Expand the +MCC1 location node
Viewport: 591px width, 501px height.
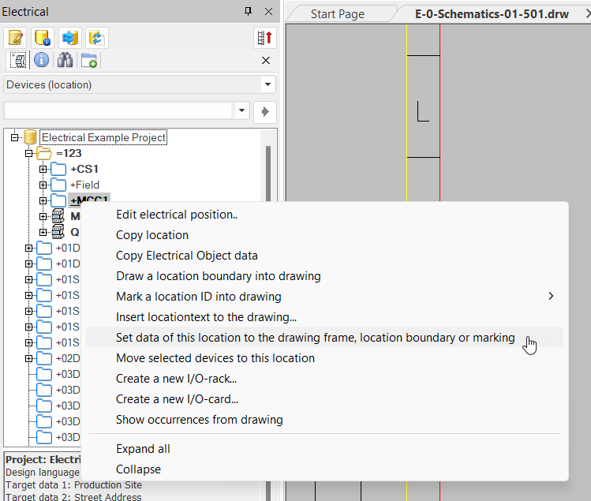pyautogui.click(x=43, y=200)
